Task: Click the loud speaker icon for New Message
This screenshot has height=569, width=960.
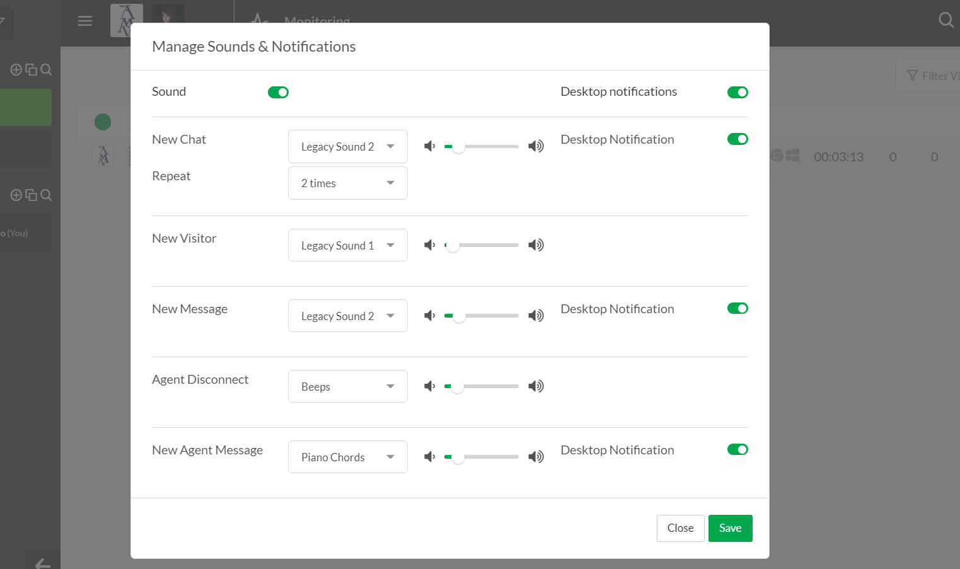Action: click(x=536, y=316)
